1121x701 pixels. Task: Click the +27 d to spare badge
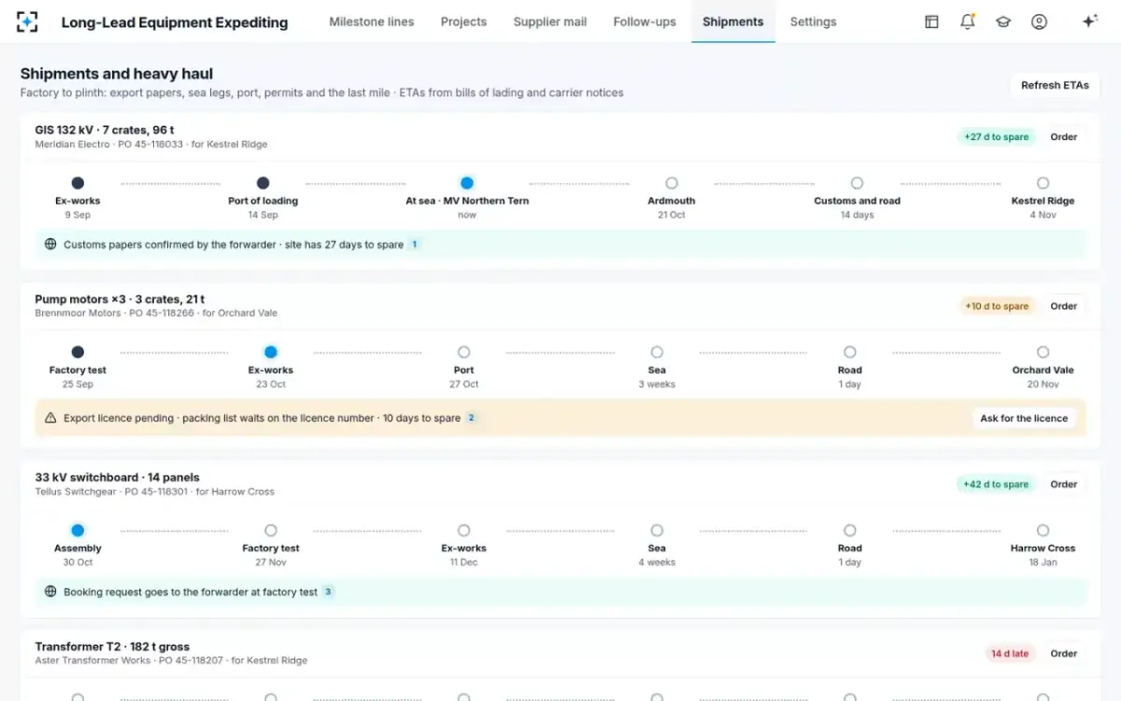pos(997,136)
